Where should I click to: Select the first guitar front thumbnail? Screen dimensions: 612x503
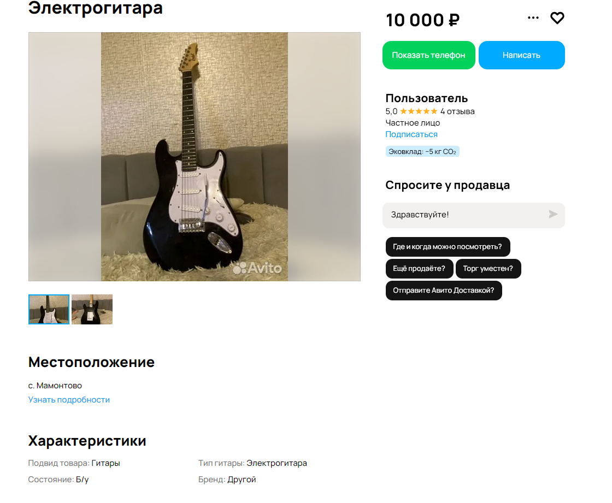(49, 310)
